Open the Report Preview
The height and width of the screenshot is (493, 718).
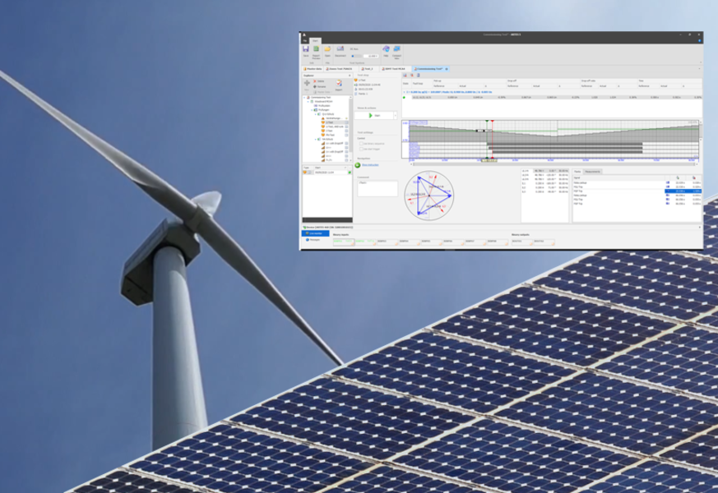pyautogui.click(x=317, y=50)
